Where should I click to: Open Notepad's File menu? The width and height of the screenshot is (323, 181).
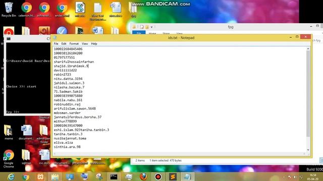(x=56, y=44)
